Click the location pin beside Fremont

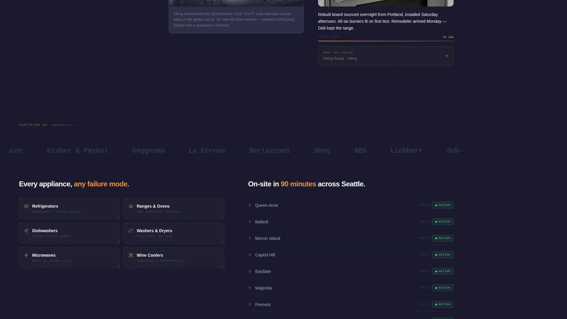point(250,305)
